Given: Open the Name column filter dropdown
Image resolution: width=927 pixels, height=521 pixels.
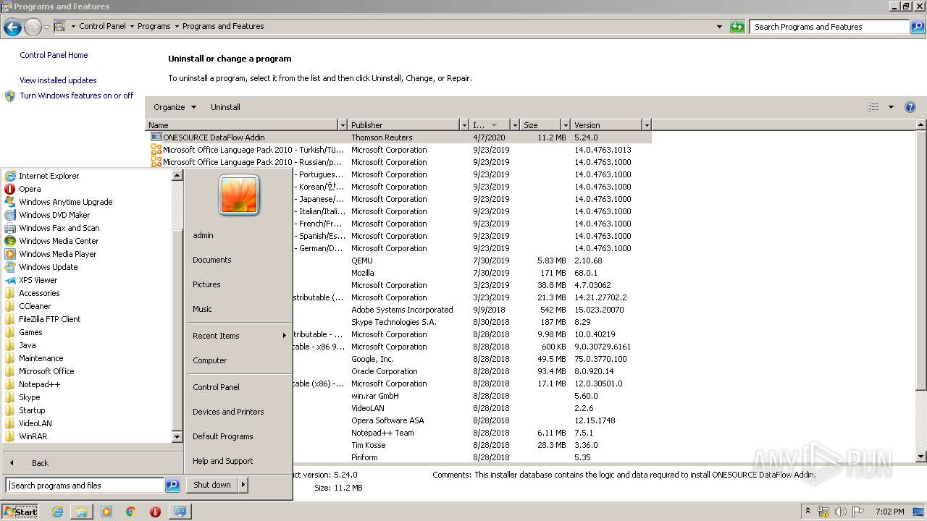Looking at the screenshot, I should click(x=343, y=125).
